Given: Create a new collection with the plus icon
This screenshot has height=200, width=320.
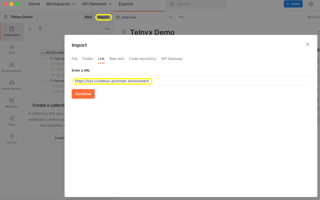Looking at the screenshot, I should point(30,29).
